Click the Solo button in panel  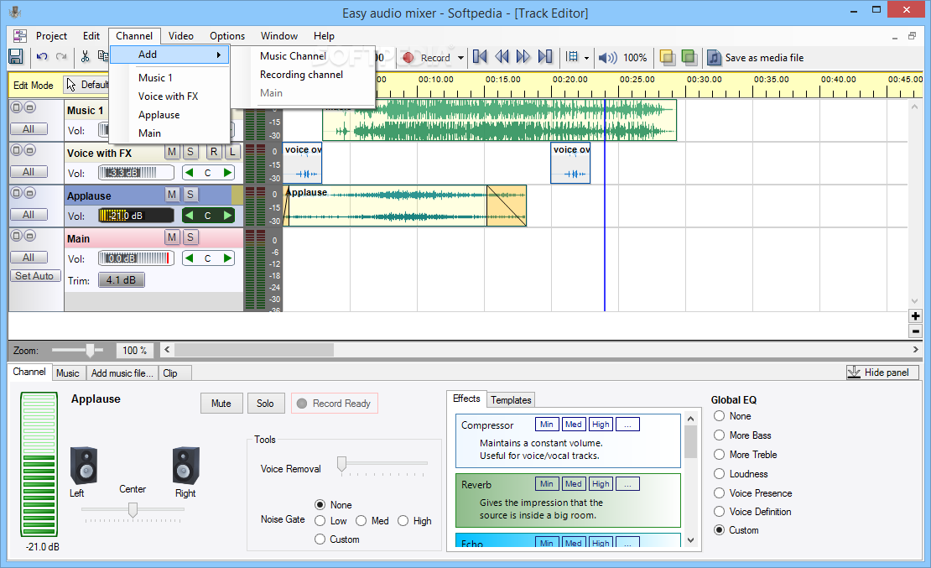click(265, 404)
